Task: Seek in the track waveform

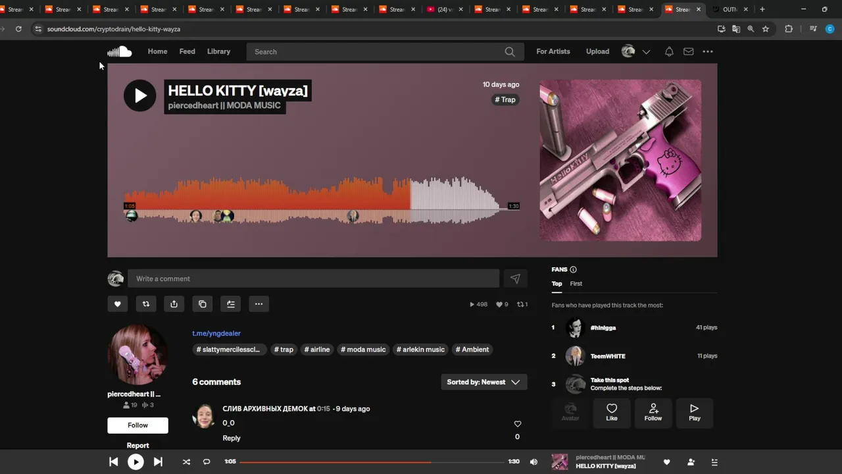Action: tap(322, 201)
